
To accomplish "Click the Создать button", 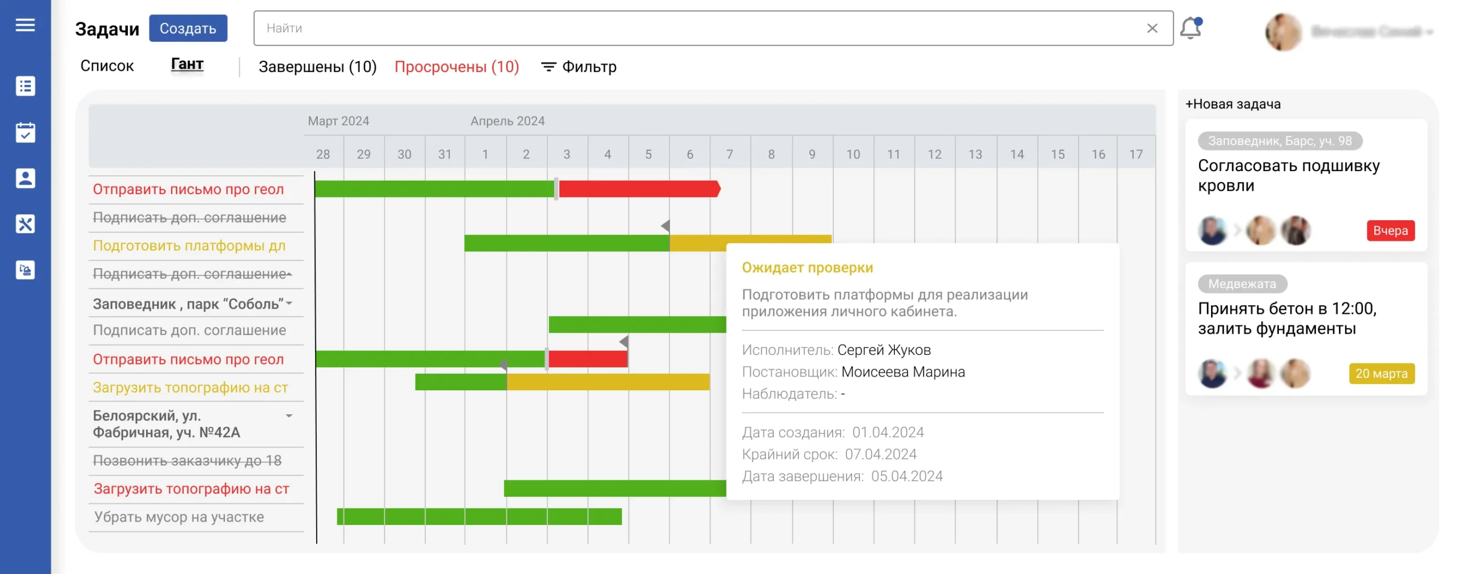I will (x=188, y=28).
